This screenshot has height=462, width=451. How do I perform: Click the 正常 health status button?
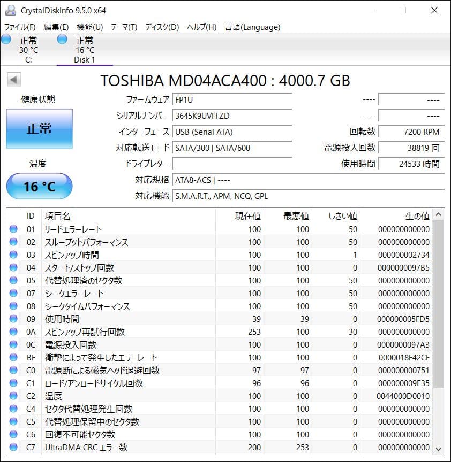tap(39, 128)
